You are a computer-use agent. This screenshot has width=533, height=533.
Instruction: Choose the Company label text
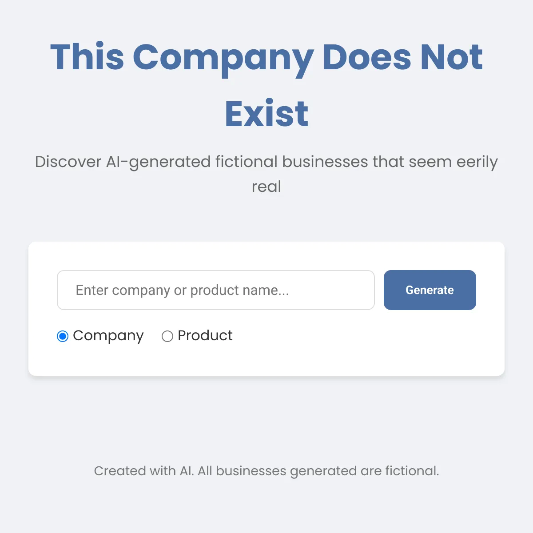click(x=108, y=336)
